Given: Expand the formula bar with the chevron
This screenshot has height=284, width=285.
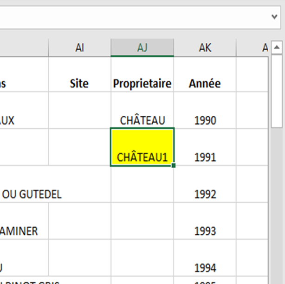Looking at the screenshot, I should point(274,16).
